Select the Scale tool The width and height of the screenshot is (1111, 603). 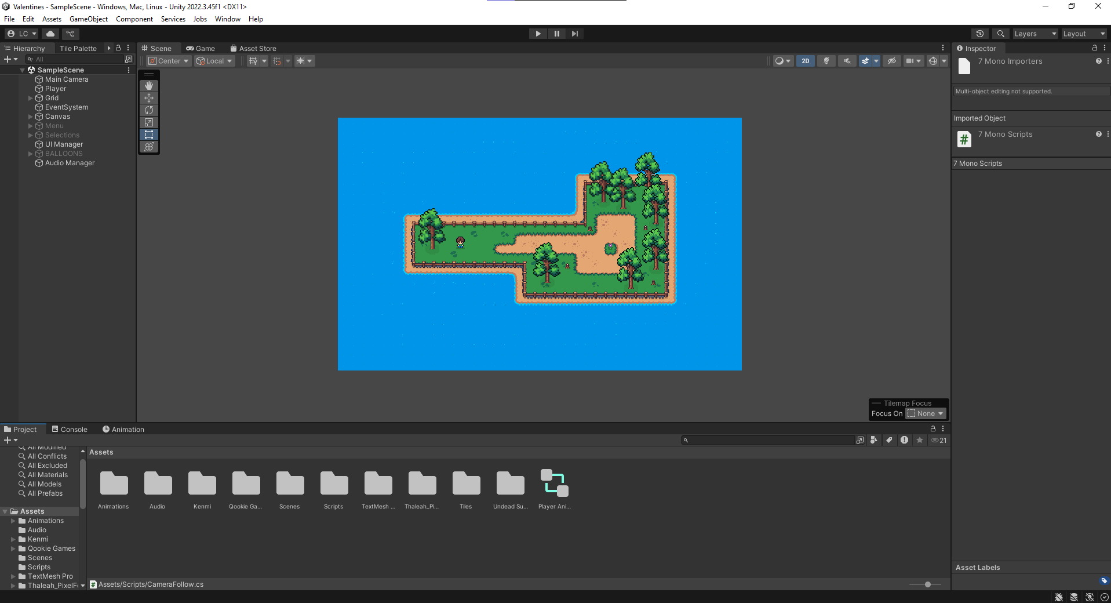pyautogui.click(x=149, y=122)
